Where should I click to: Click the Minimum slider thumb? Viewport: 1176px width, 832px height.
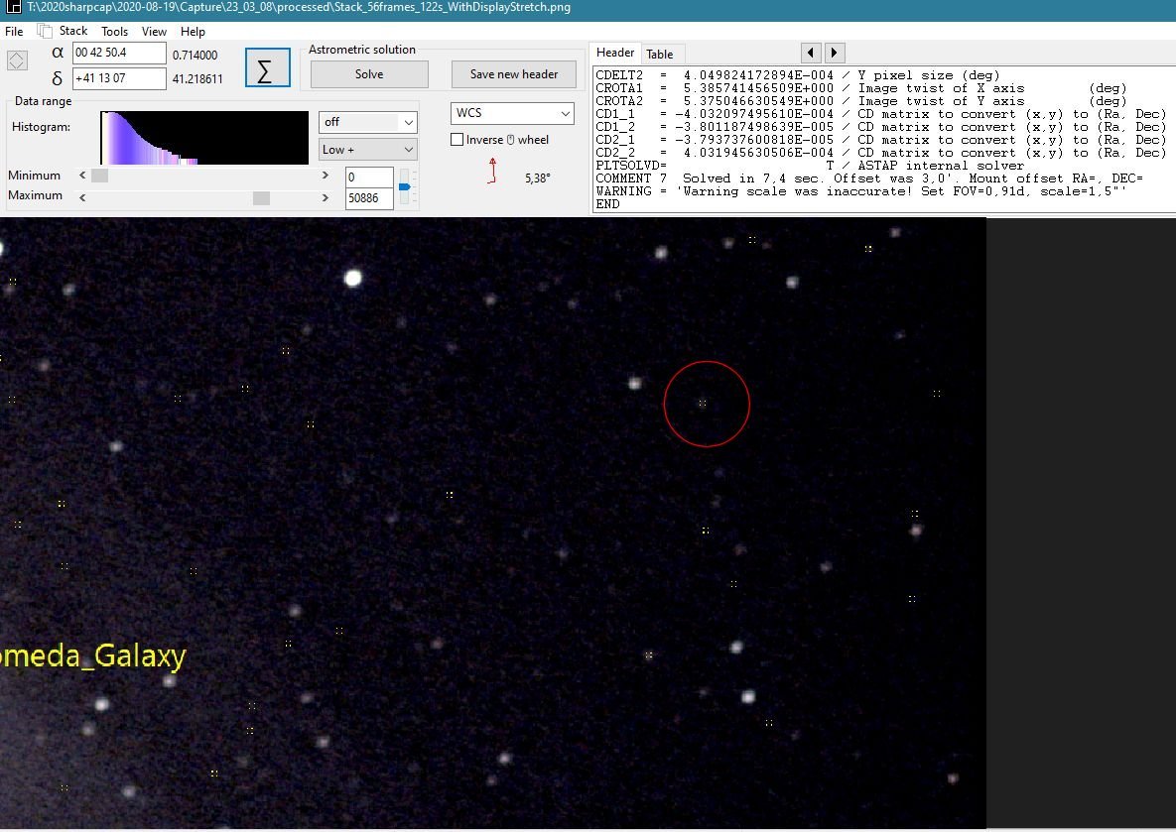click(99, 176)
